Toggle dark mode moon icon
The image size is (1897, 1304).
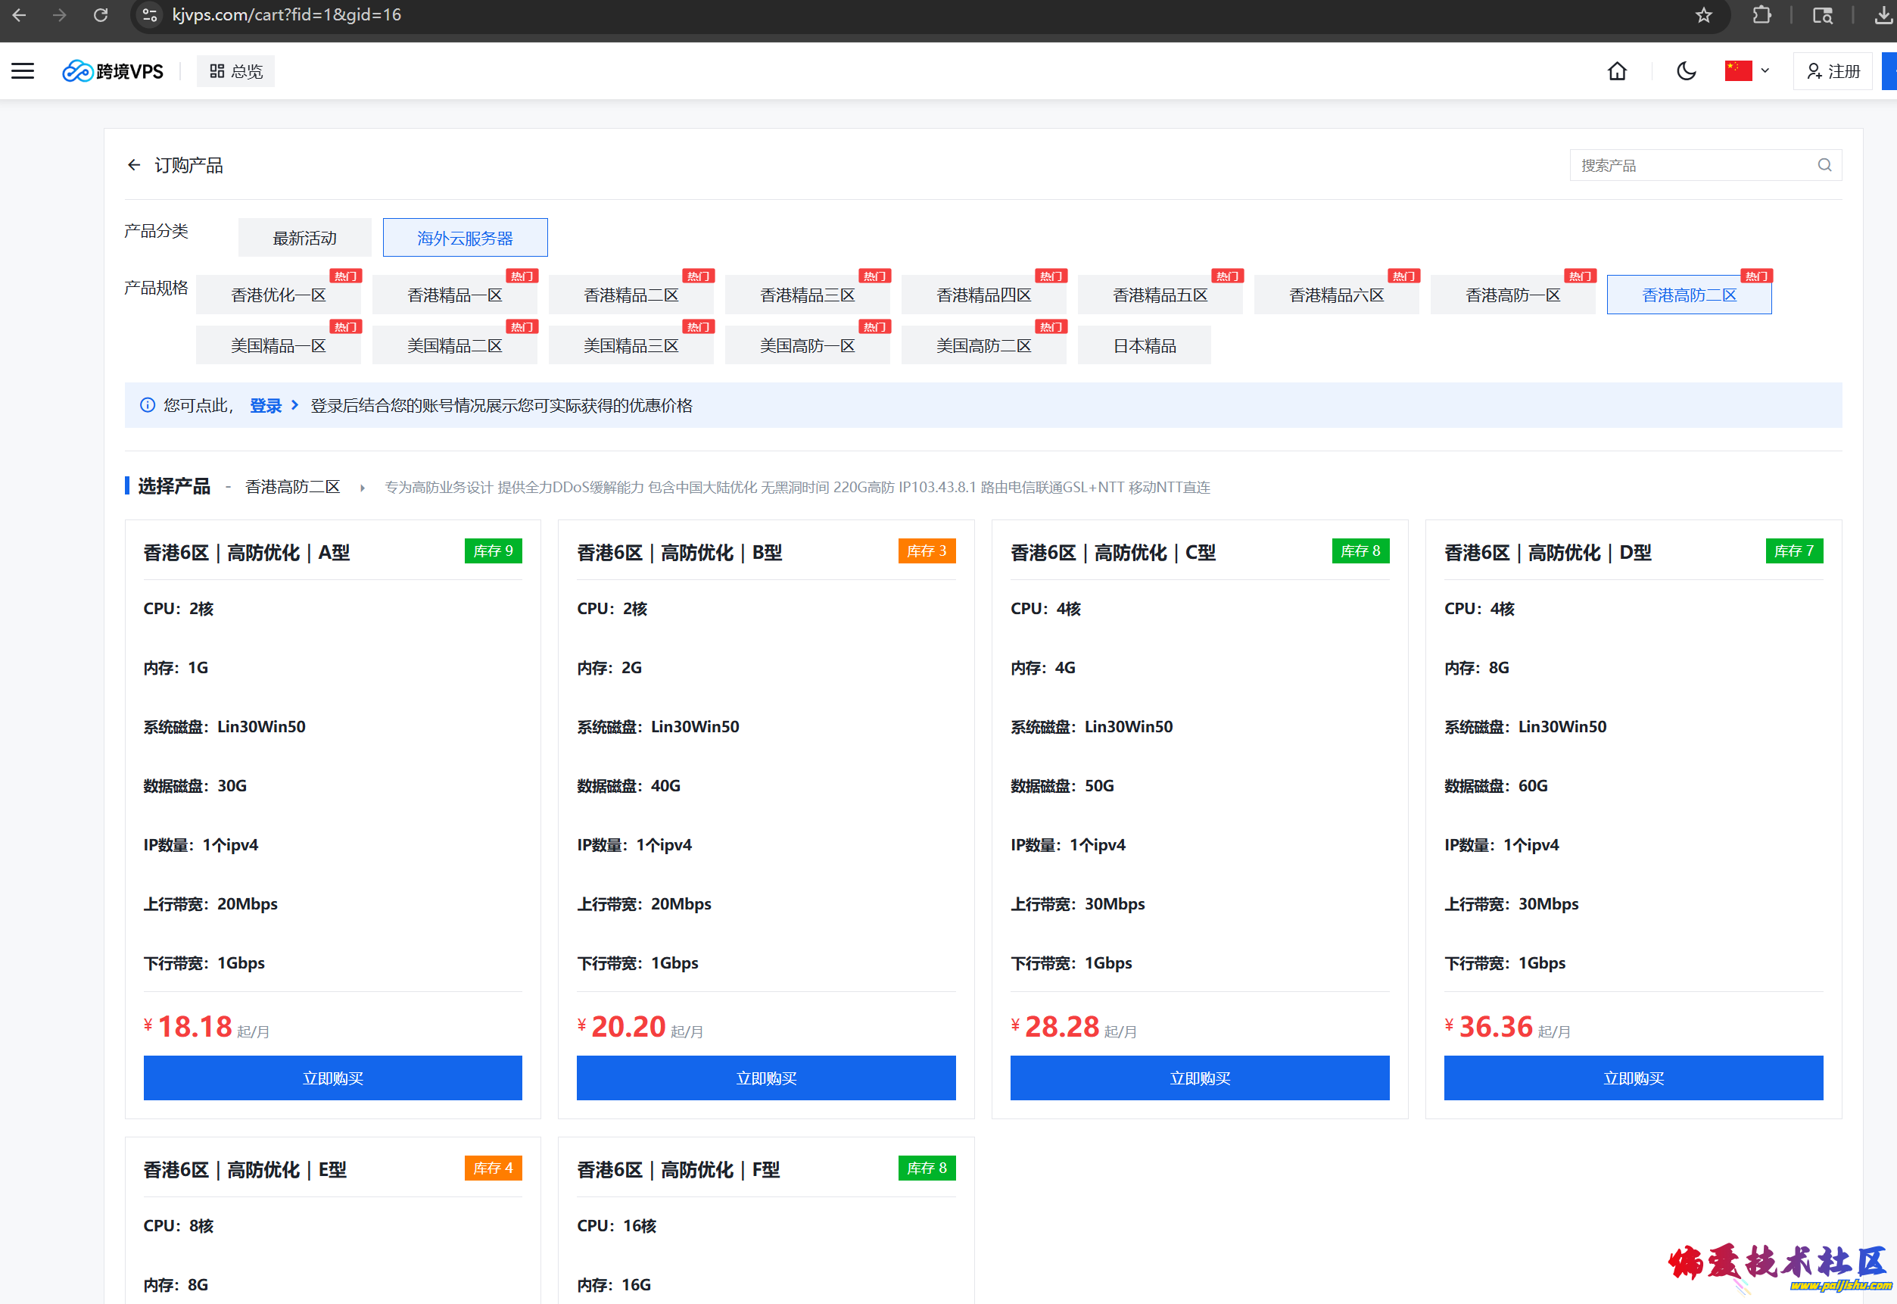pos(1686,71)
